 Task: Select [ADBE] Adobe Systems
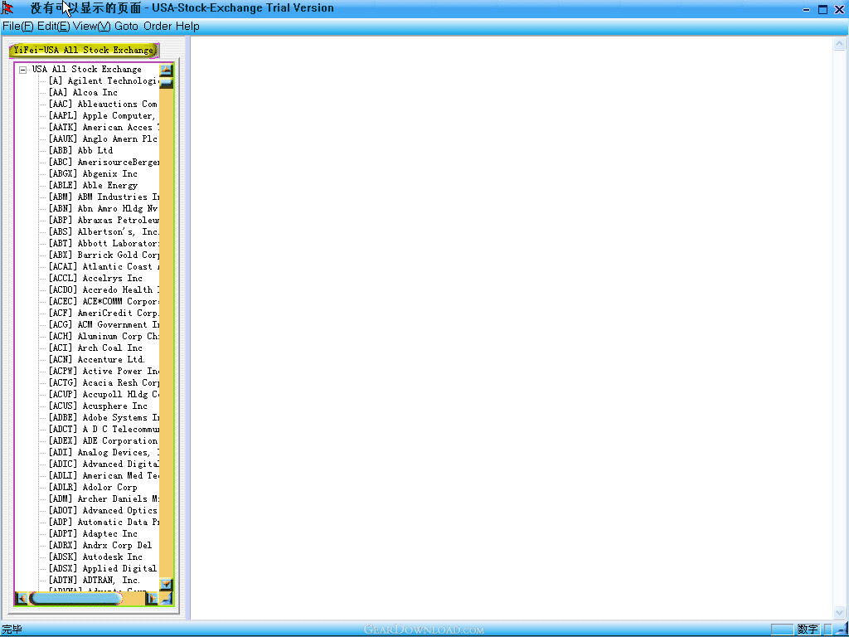[x=104, y=418]
